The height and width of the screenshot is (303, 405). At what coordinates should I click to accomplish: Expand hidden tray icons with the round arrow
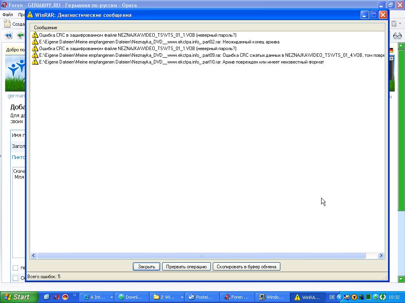[340, 297]
